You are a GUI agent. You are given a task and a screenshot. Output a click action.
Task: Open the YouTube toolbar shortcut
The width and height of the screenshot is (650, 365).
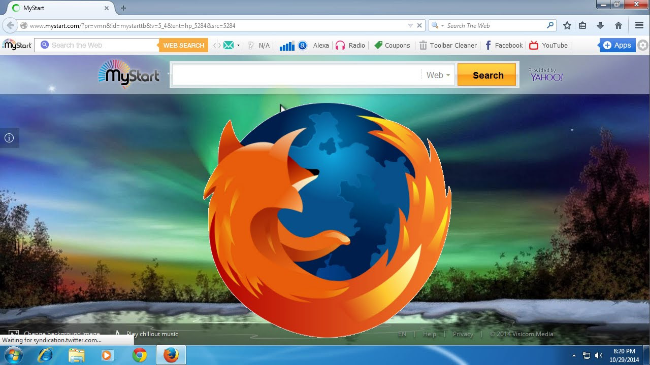(548, 45)
